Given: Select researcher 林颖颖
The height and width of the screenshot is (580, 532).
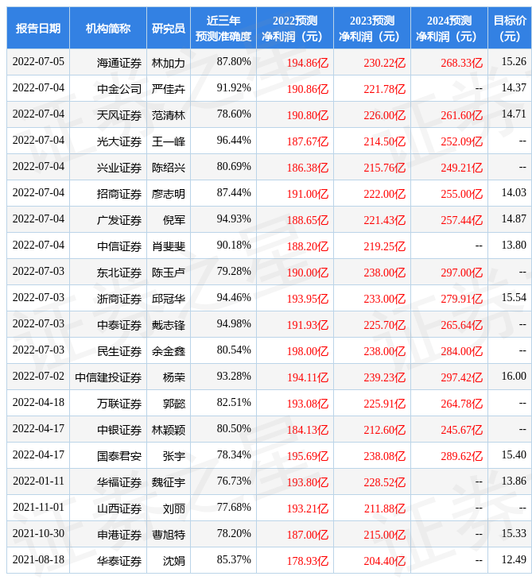Looking at the screenshot, I should (x=169, y=430).
